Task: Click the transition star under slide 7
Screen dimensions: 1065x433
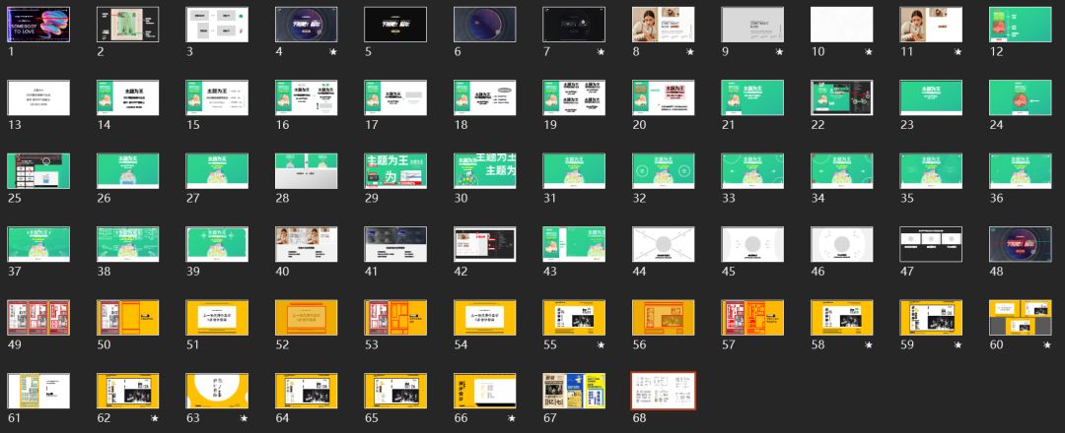Action: pos(601,52)
